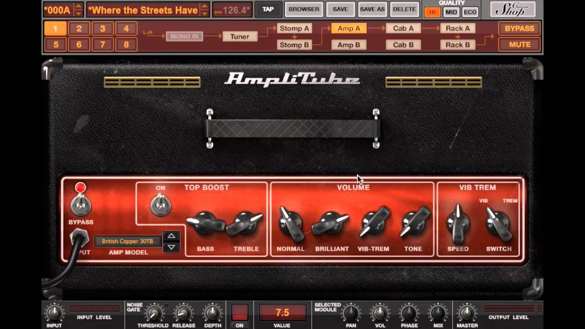Select the BRILLIANT volume knob
585x329 pixels.
pos(330,224)
